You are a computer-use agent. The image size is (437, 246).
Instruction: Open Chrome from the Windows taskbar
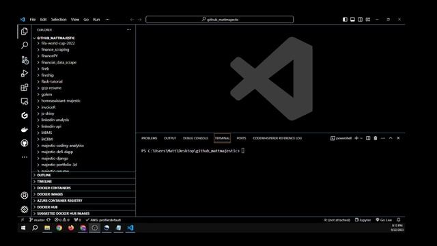point(59,228)
